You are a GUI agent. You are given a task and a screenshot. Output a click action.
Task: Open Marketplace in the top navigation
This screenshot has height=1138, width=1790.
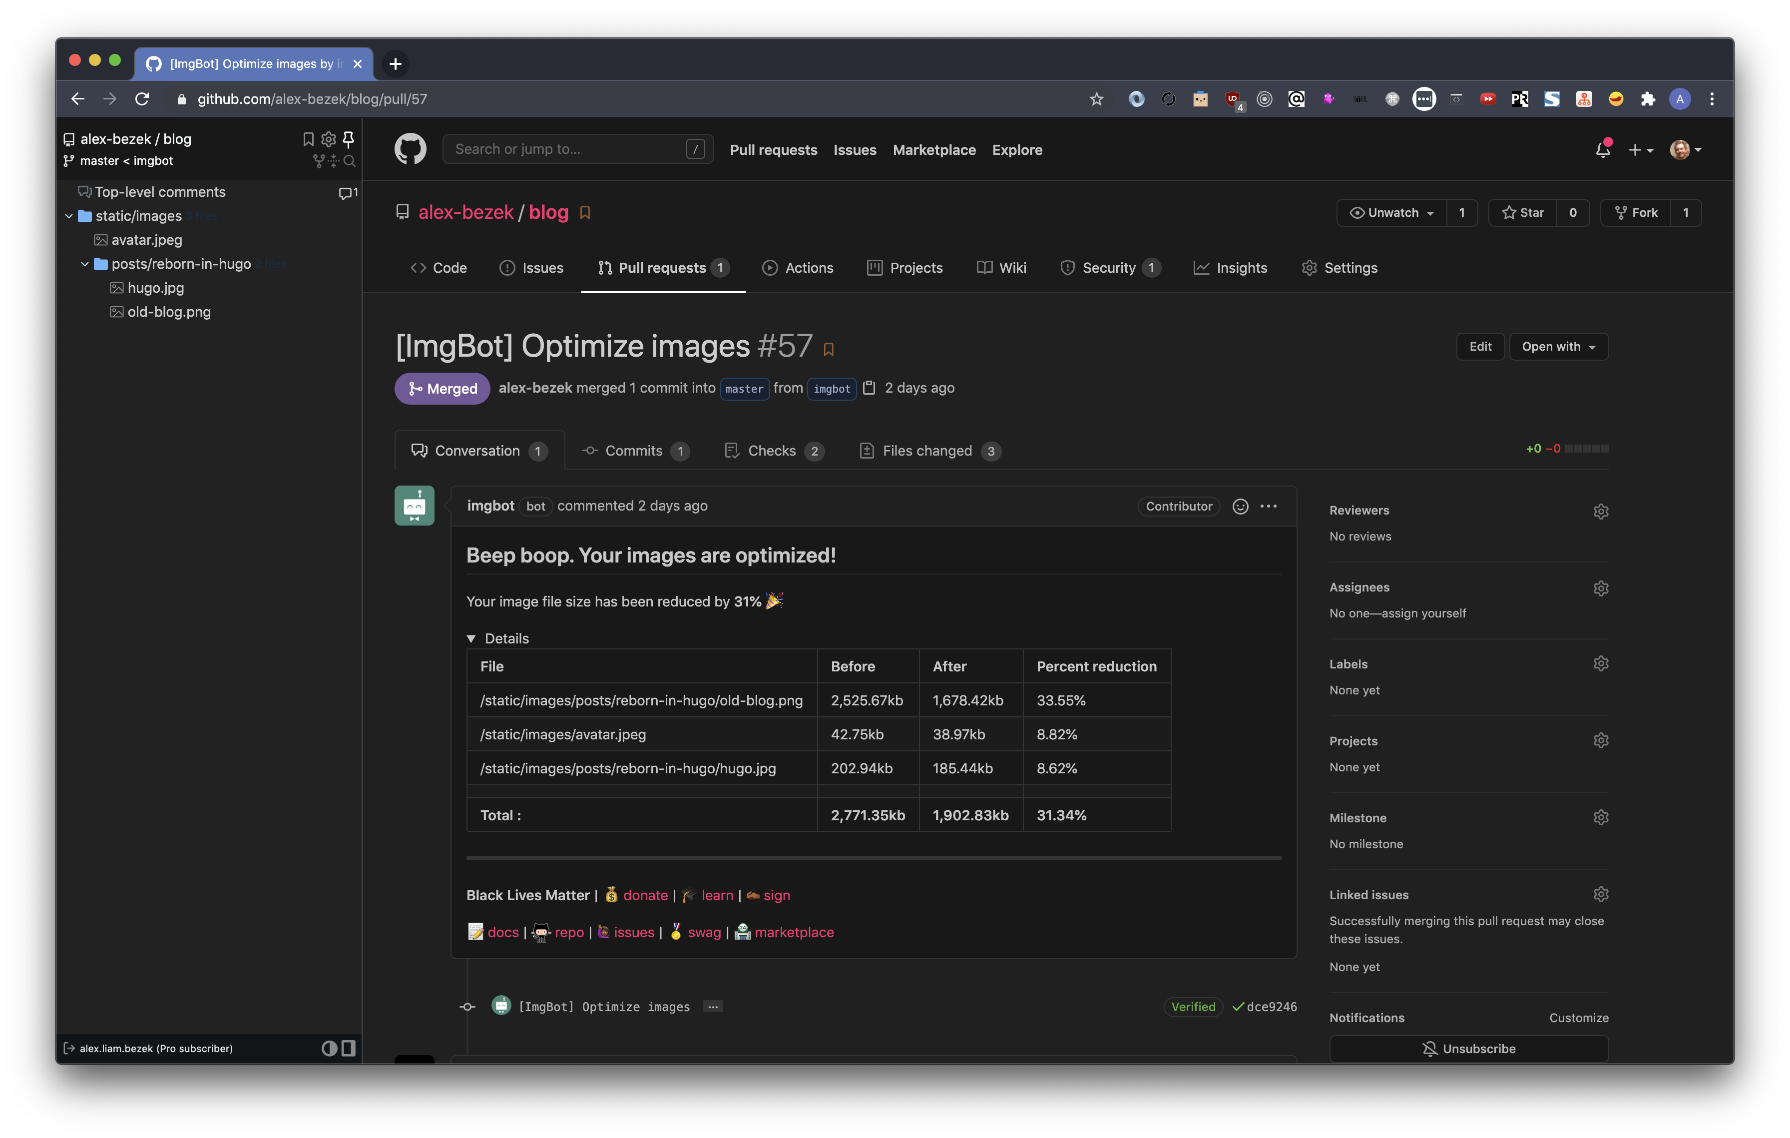pos(933,150)
